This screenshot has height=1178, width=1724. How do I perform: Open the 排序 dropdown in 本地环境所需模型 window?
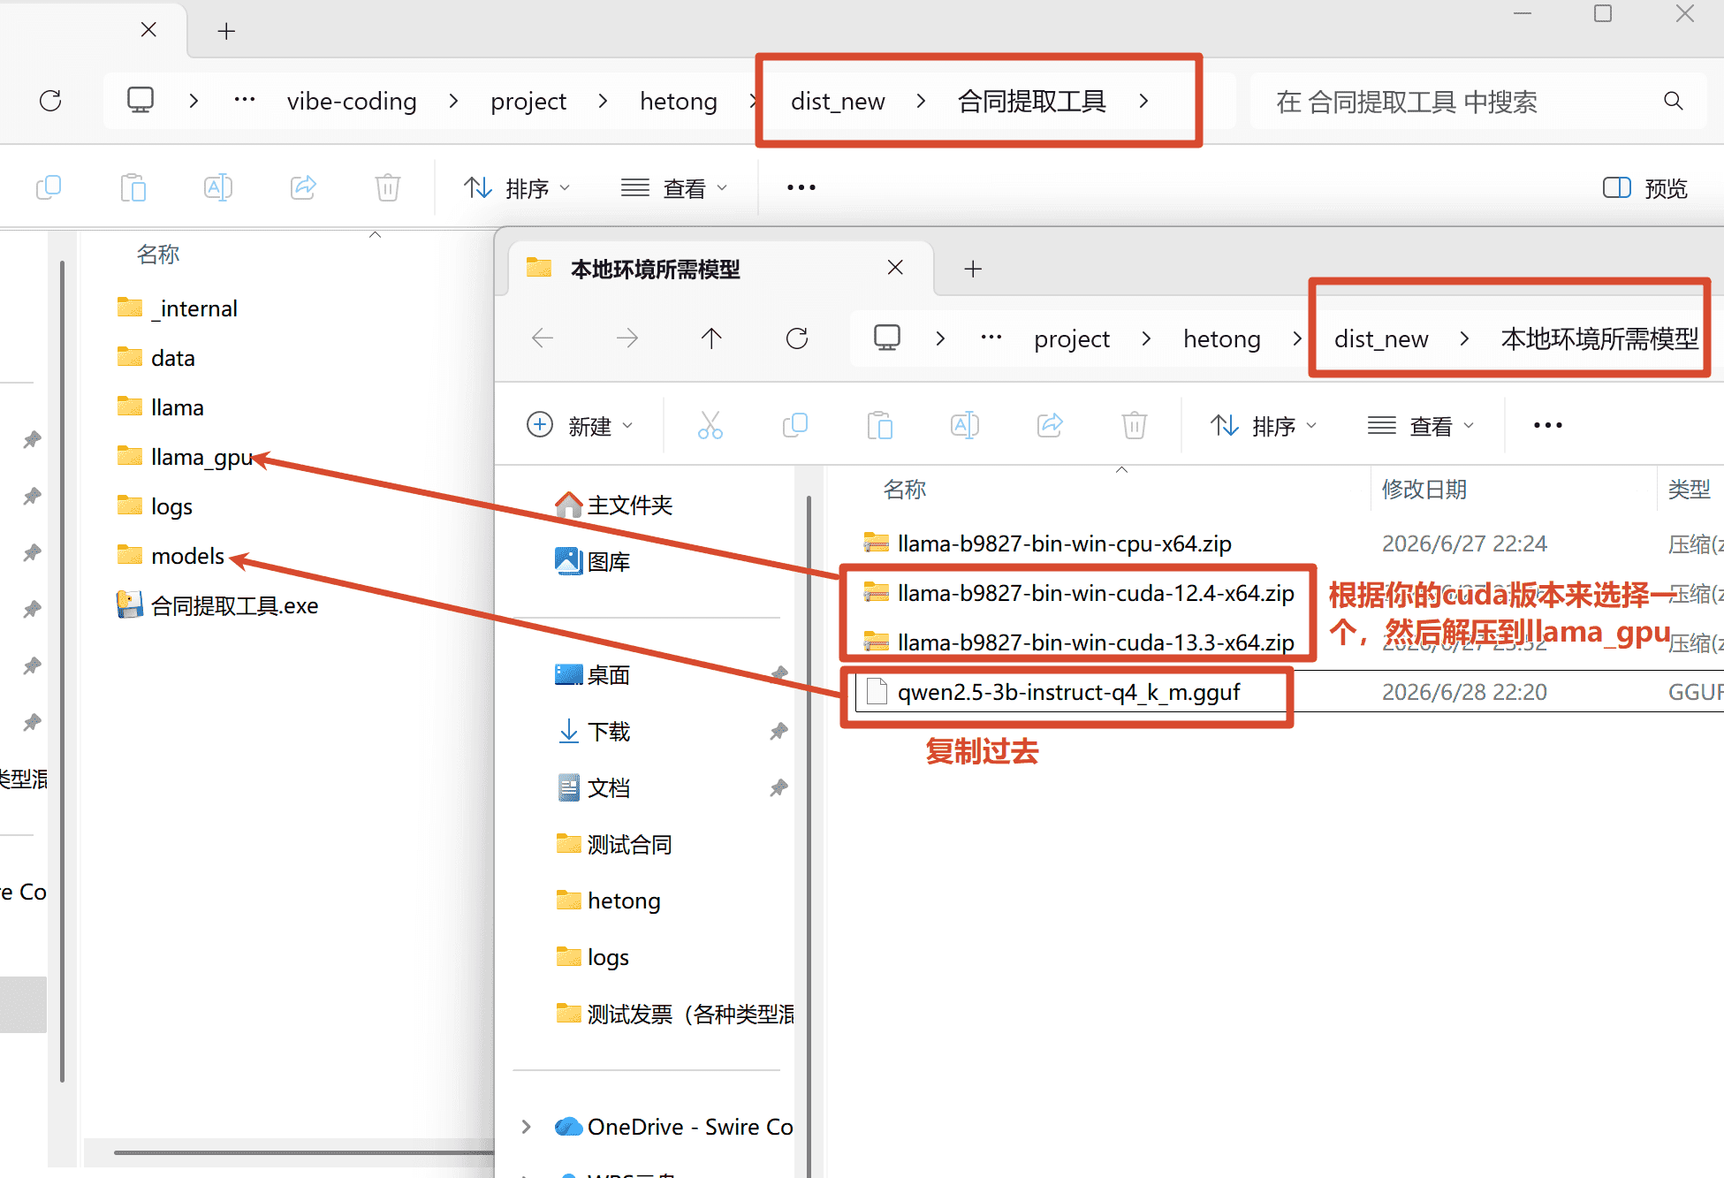click(1264, 426)
